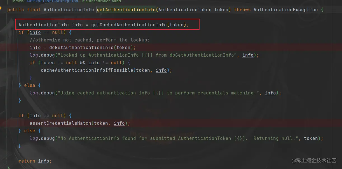This screenshot has height=169, width=342.
Task: Click 'info' variable declaration inside the red box
Action: click(77, 25)
